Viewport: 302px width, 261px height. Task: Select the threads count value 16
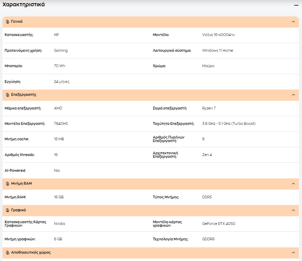coord(56,155)
